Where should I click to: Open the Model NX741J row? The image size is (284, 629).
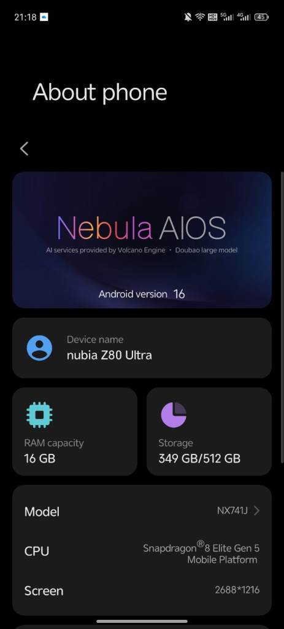[x=142, y=511]
